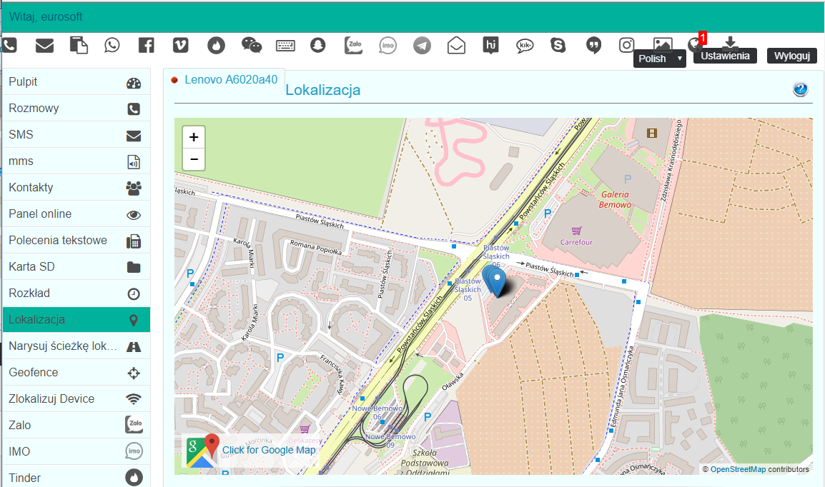Open the Polish language dropdown

pyautogui.click(x=659, y=59)
